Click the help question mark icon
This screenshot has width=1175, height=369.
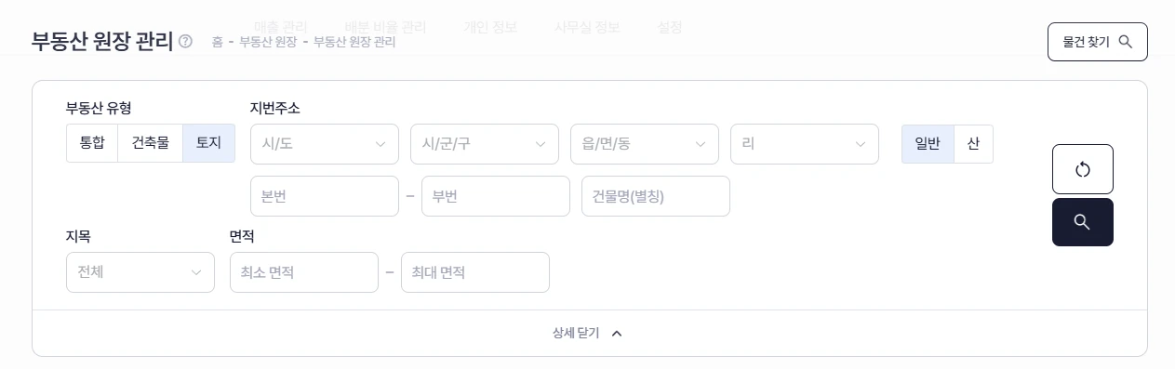tap(185, 42)
